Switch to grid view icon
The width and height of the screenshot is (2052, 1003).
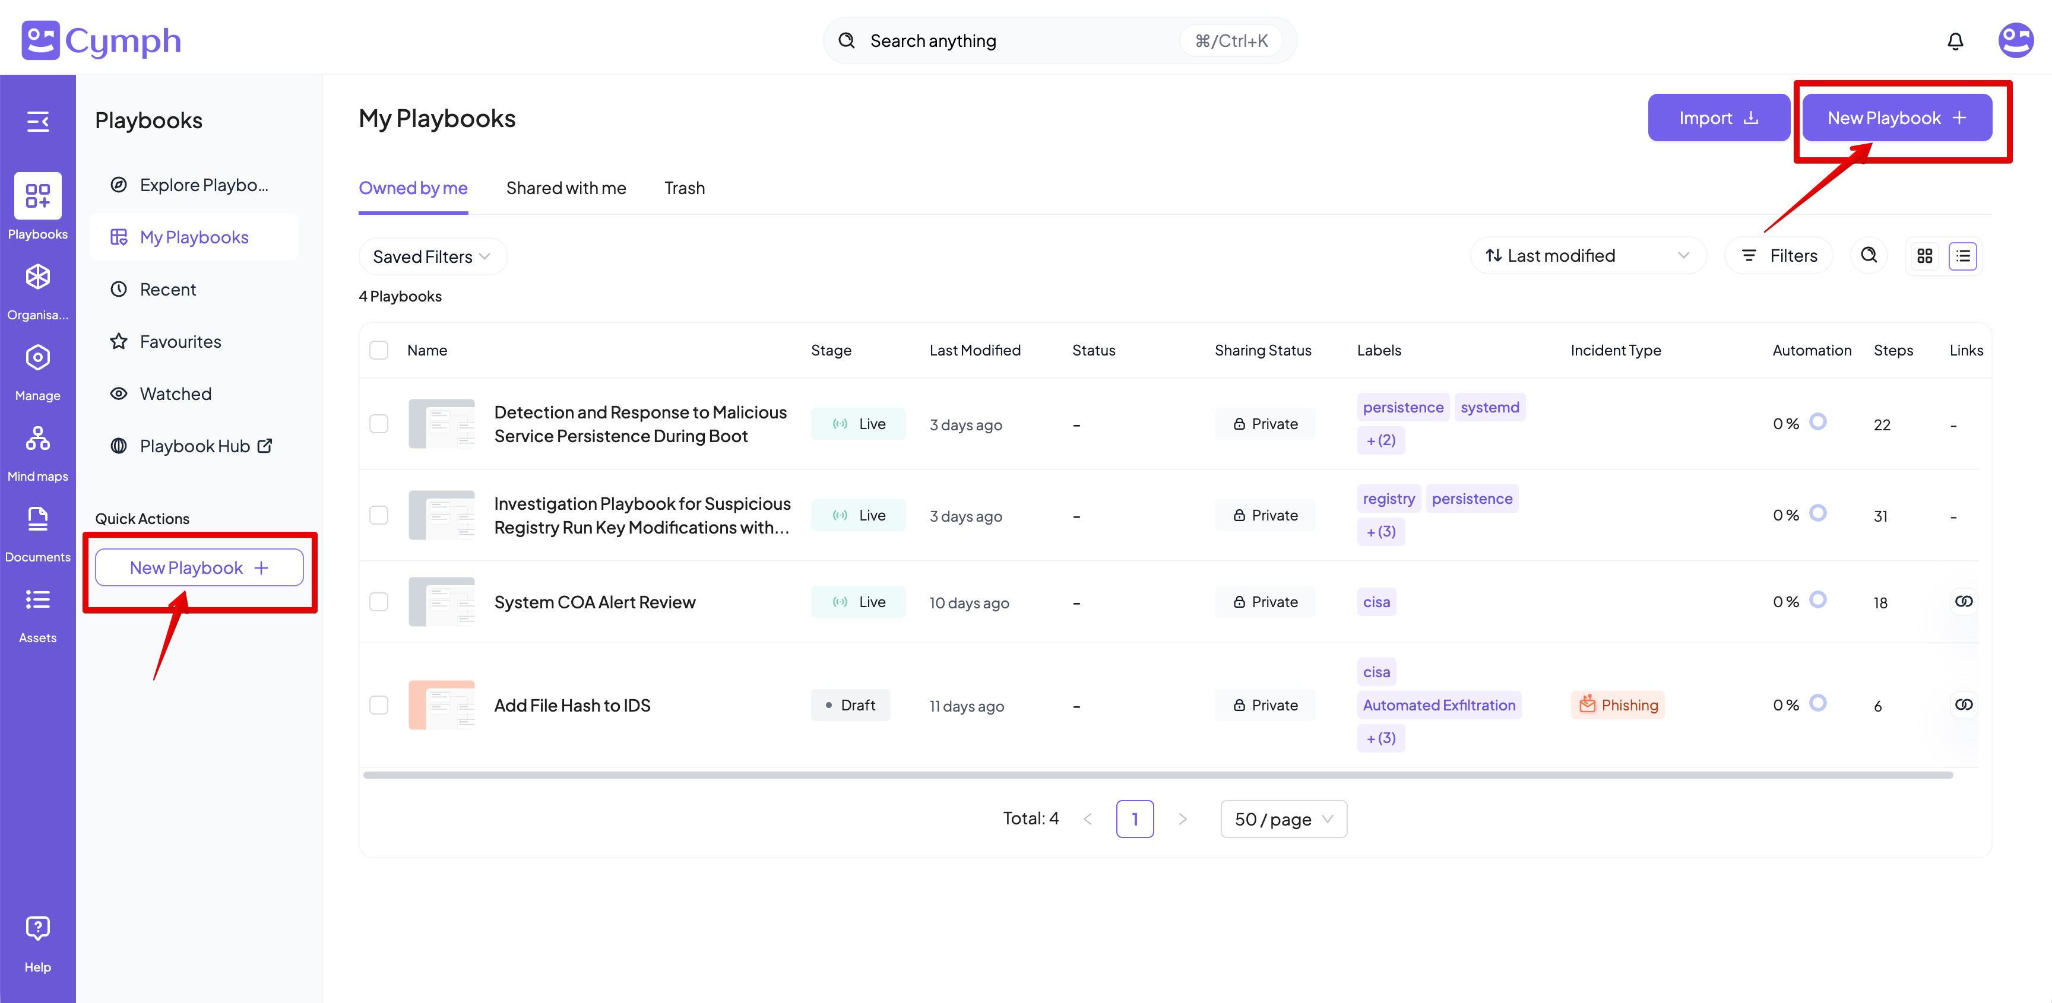1924,256
